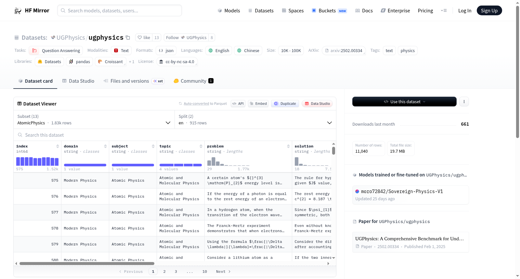Viewport: 520px width, 279px height.
Task: Open Buckets in the navigation
Action: tap(329, 11)
